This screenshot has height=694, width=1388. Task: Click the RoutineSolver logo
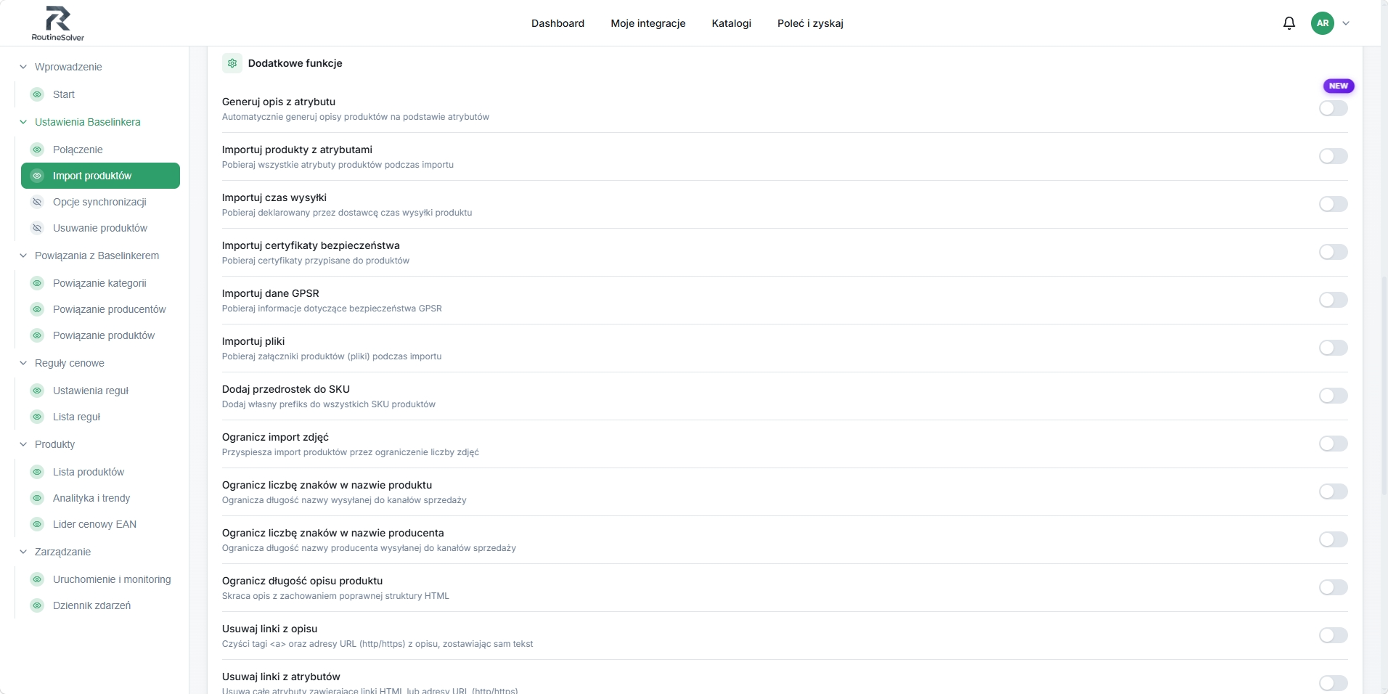(58, 23)
